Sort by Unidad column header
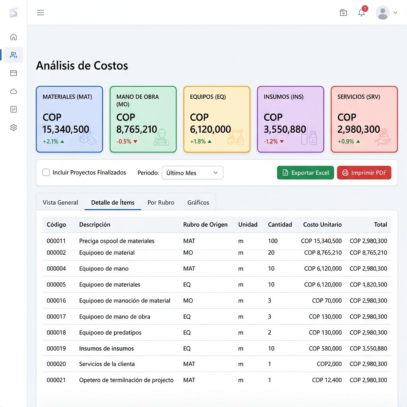This screenshot has width=407, height=407. point(248,225)
